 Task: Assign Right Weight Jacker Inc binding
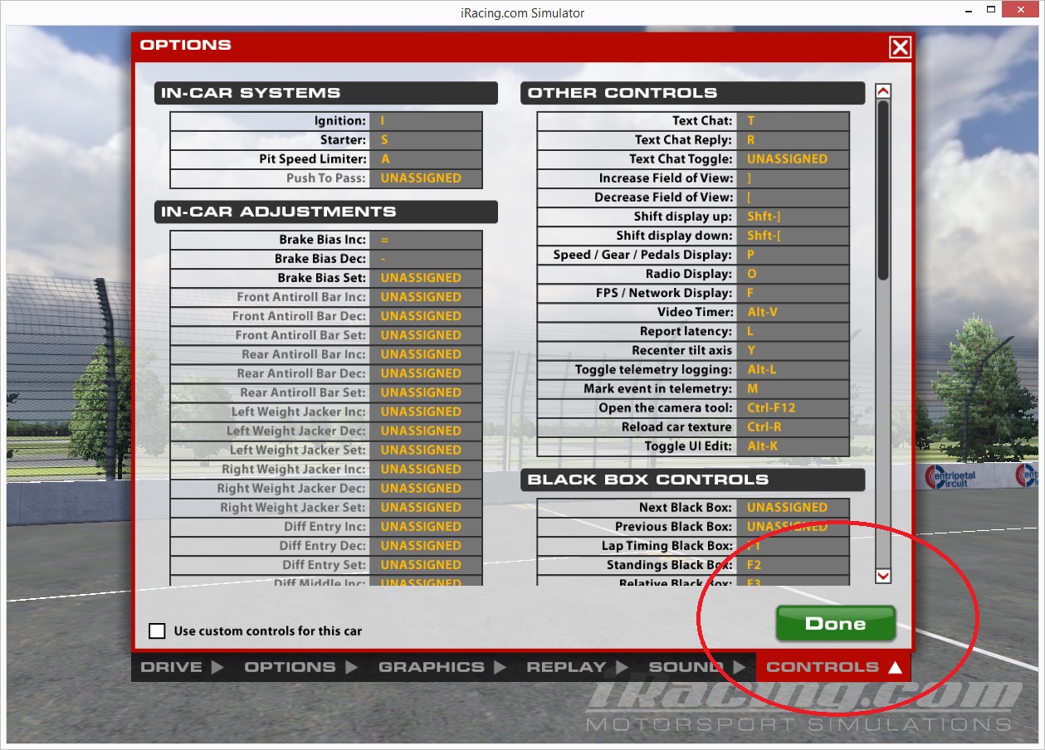tap(426, 469)
